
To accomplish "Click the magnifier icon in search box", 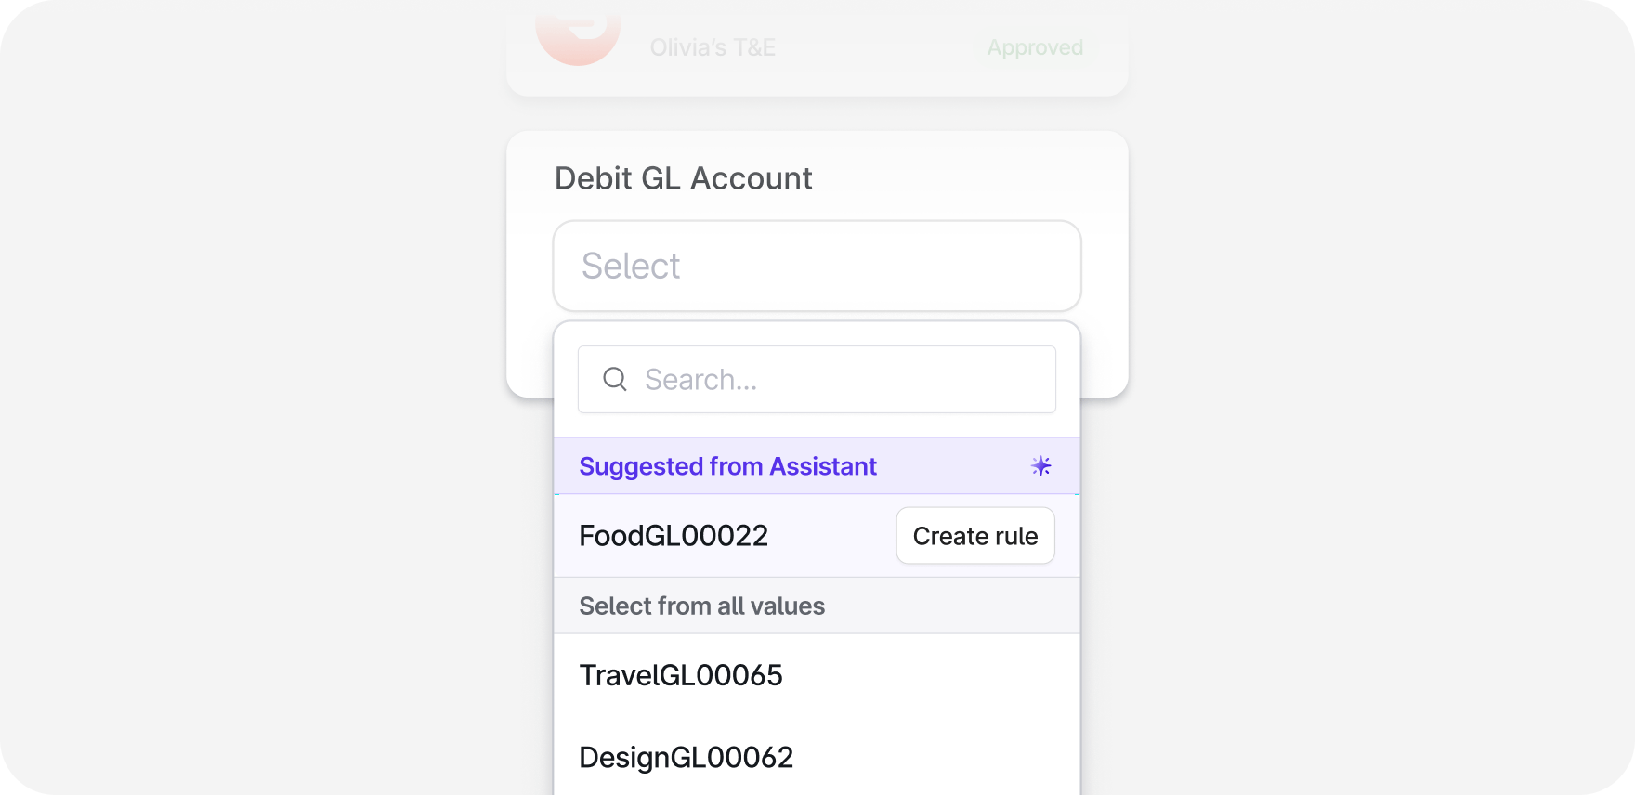I will pos(615,379).
